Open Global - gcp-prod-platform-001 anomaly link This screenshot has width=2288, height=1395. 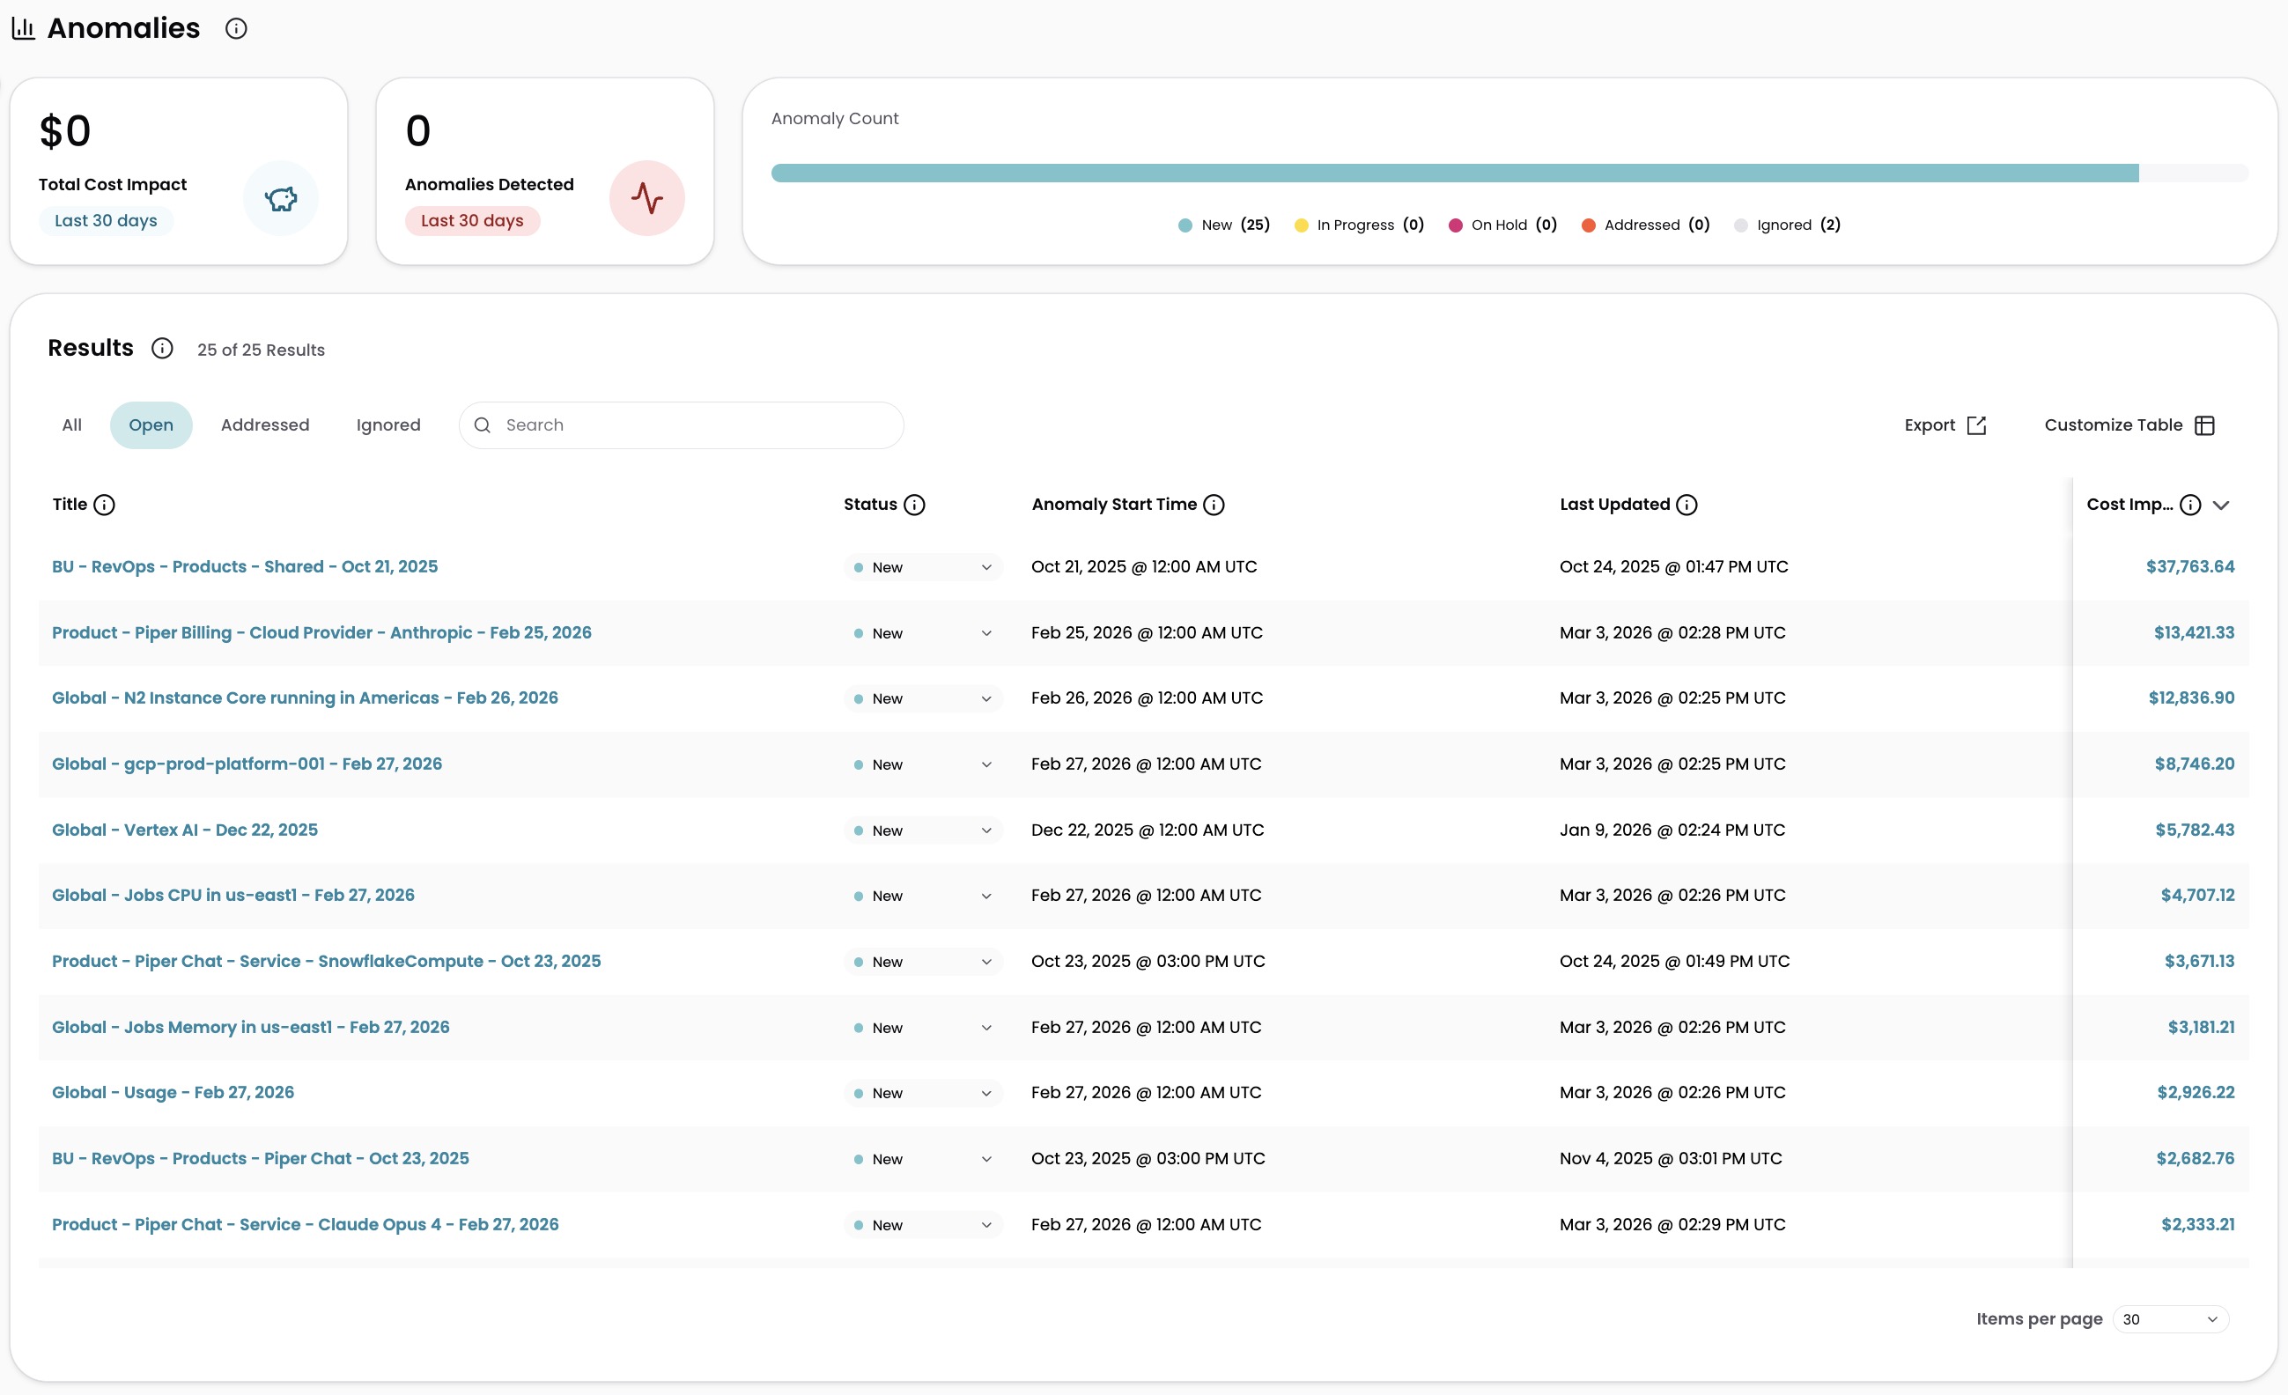pos(247,764)
